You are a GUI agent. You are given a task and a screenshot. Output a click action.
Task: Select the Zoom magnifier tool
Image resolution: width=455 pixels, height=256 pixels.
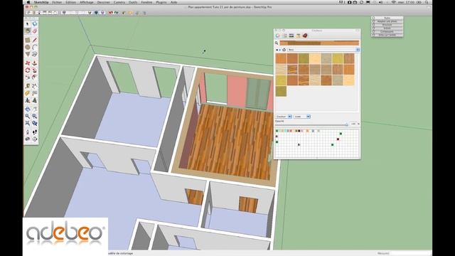(x=28, y=117)
